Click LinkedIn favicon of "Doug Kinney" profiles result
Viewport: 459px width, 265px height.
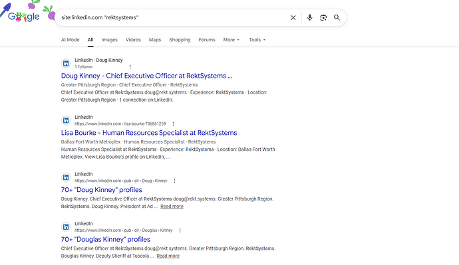pyautogui.click(x=66, y=177)
